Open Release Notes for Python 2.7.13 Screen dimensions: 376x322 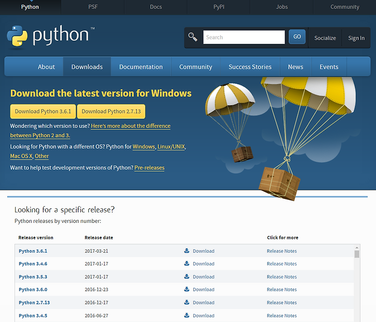tap(282, 302)
